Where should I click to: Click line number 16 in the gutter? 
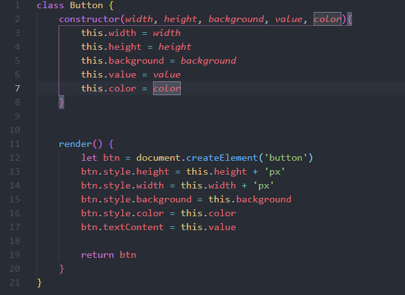14,213
